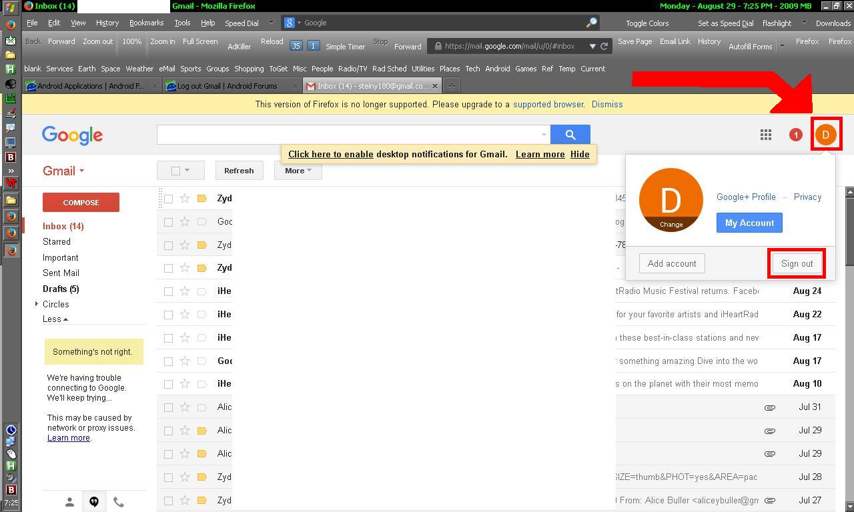
Task: Toggle the I toolbar button next to JS
Action: (x=313, y=46)
